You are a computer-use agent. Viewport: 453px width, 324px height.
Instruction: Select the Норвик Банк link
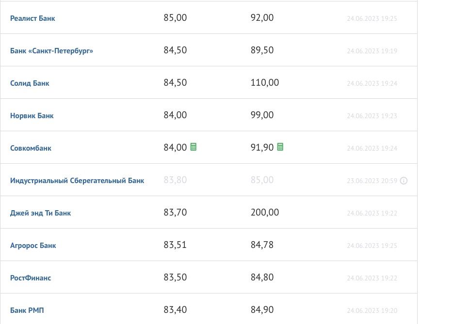32,116
